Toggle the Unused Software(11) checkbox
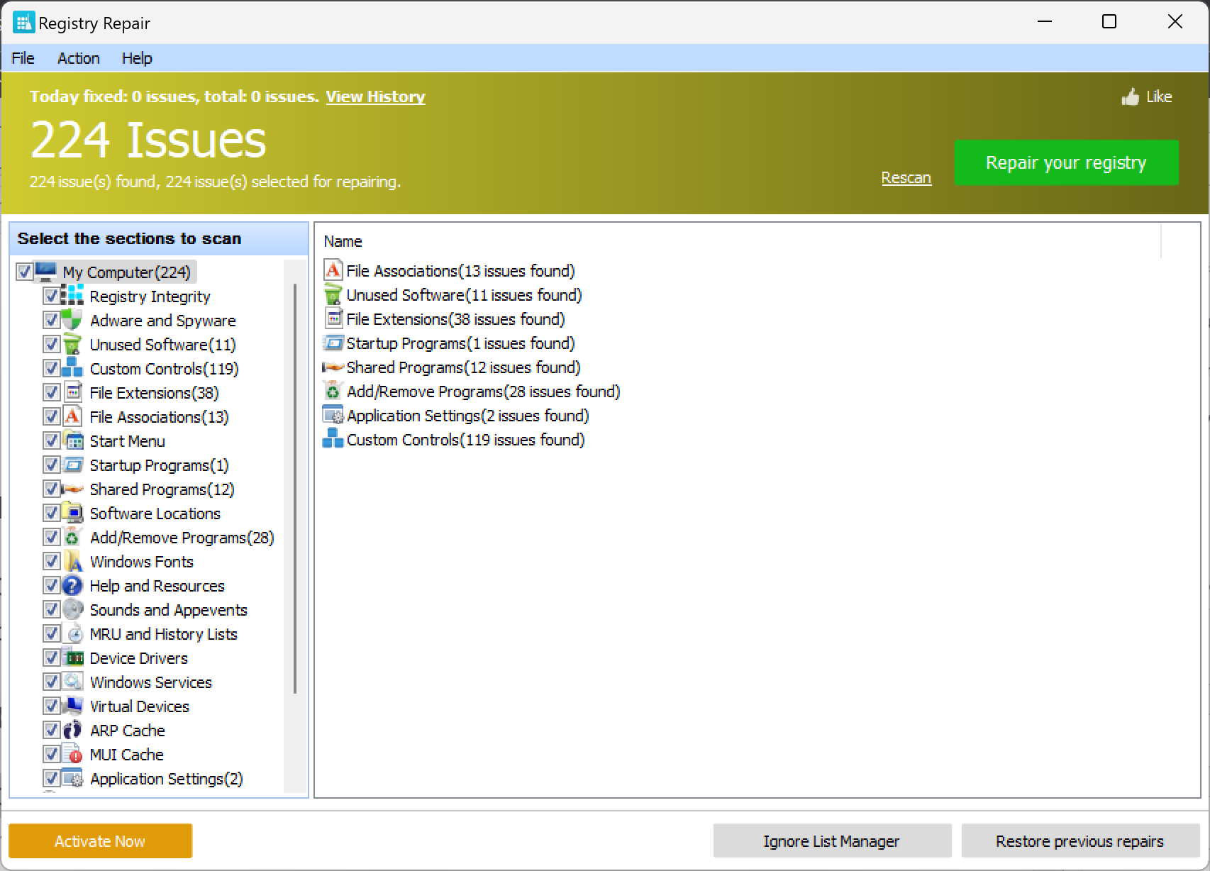 tap(51, 344)
